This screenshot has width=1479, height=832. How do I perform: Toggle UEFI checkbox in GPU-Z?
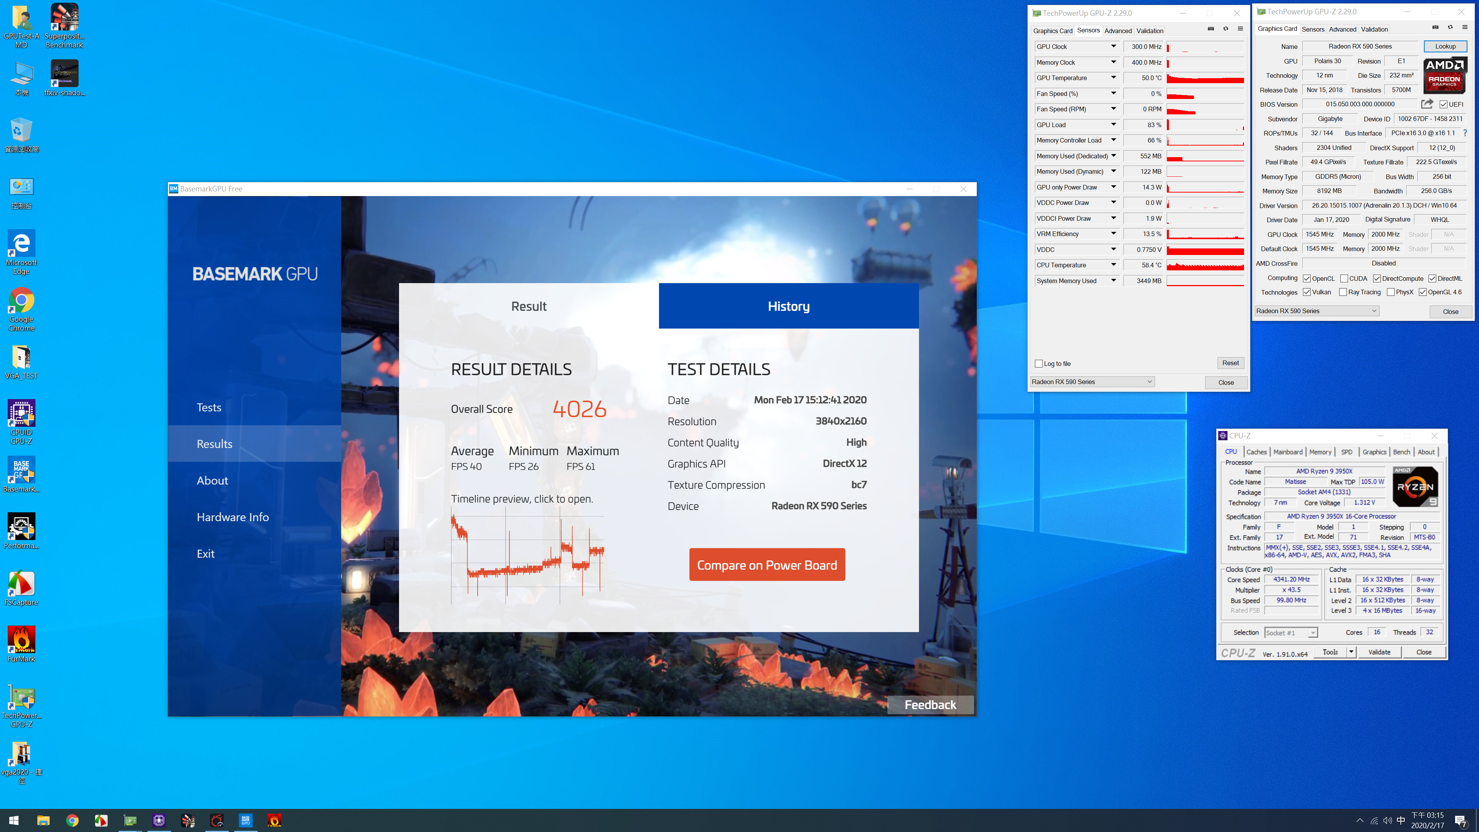(1443, 104)
